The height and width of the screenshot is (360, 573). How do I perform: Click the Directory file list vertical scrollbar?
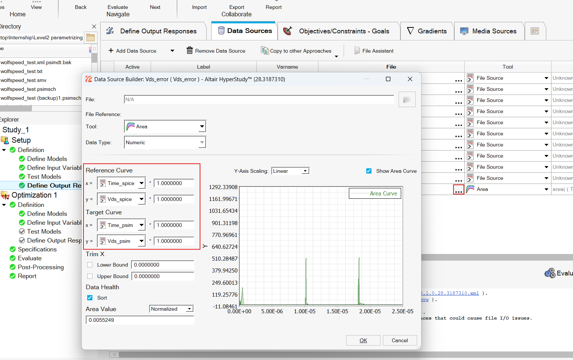pyautogui.click(x=94, y=57)
